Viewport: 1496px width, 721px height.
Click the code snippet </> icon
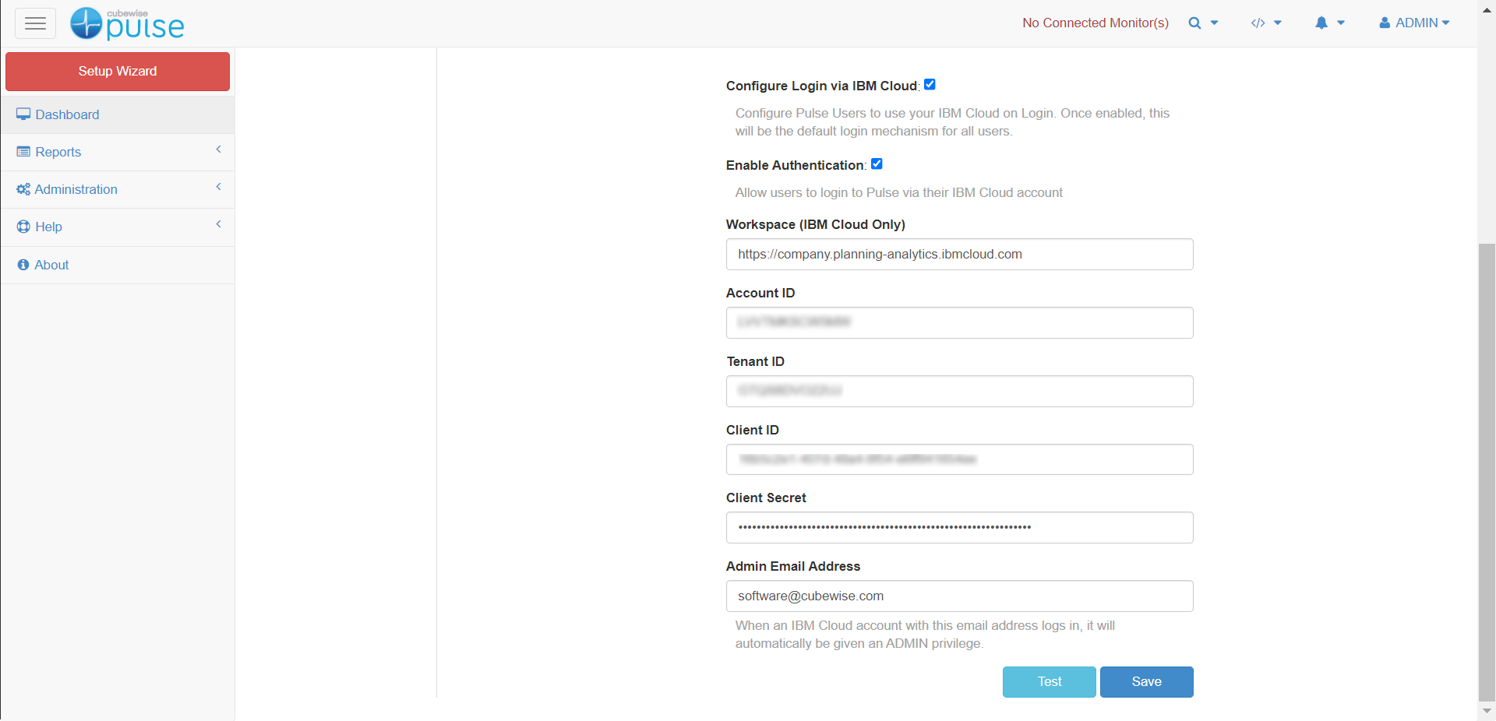(1259, 23)
